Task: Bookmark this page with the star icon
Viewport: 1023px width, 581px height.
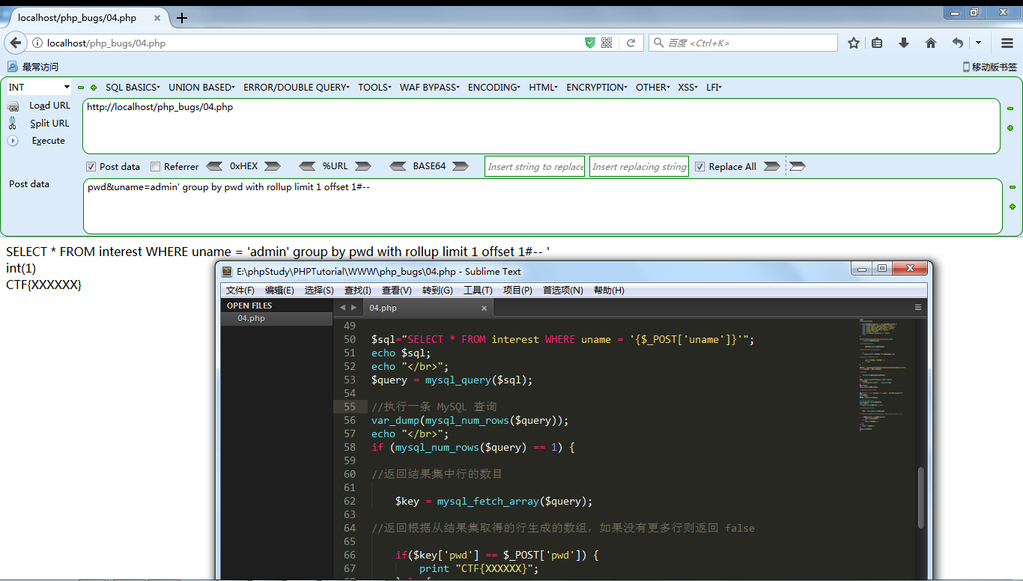Action: [853, 43]
